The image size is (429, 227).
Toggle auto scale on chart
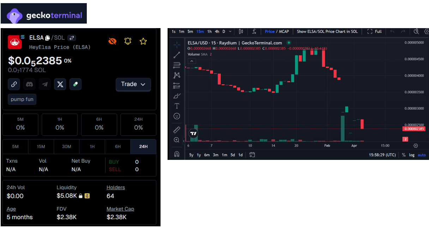[x=422, y=155]
